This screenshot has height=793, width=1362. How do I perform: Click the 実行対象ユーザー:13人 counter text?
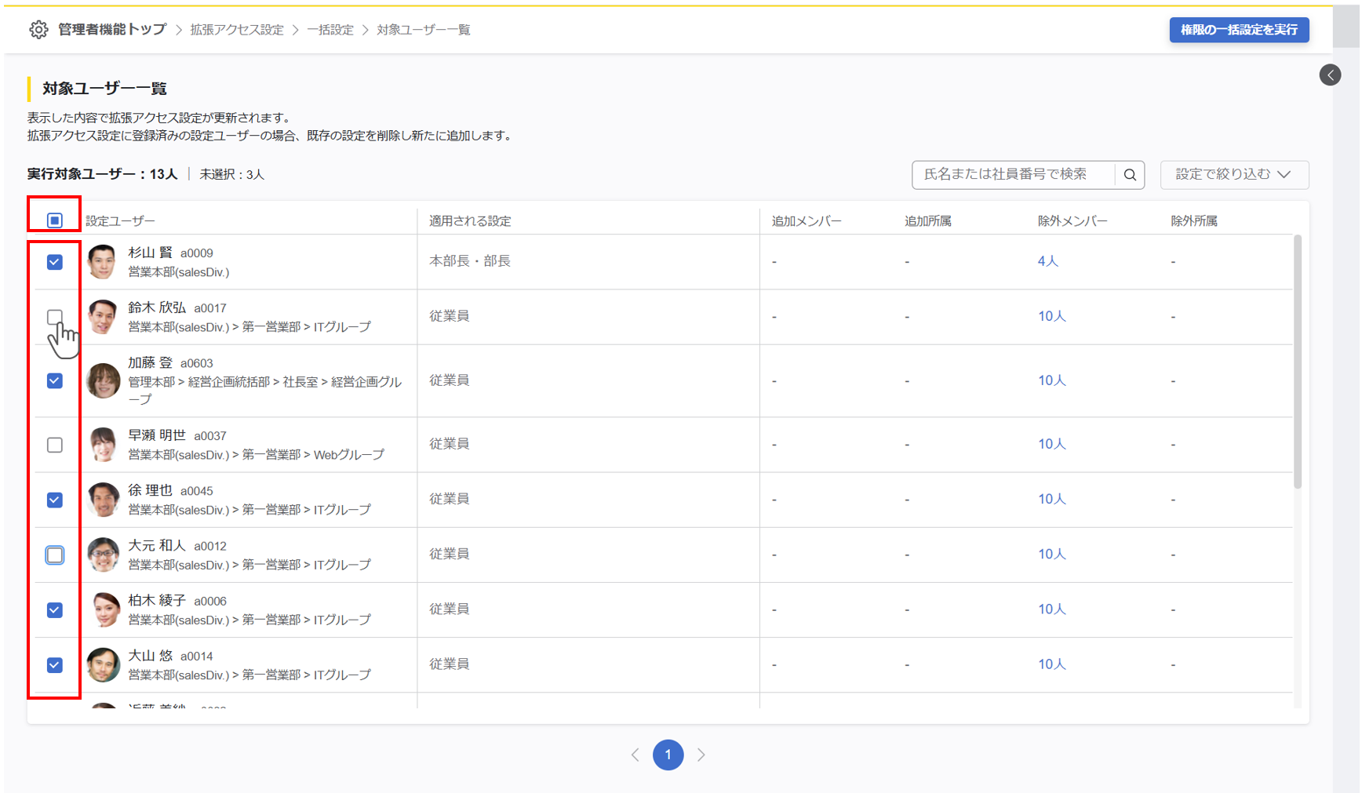click(x=103, y=174)
